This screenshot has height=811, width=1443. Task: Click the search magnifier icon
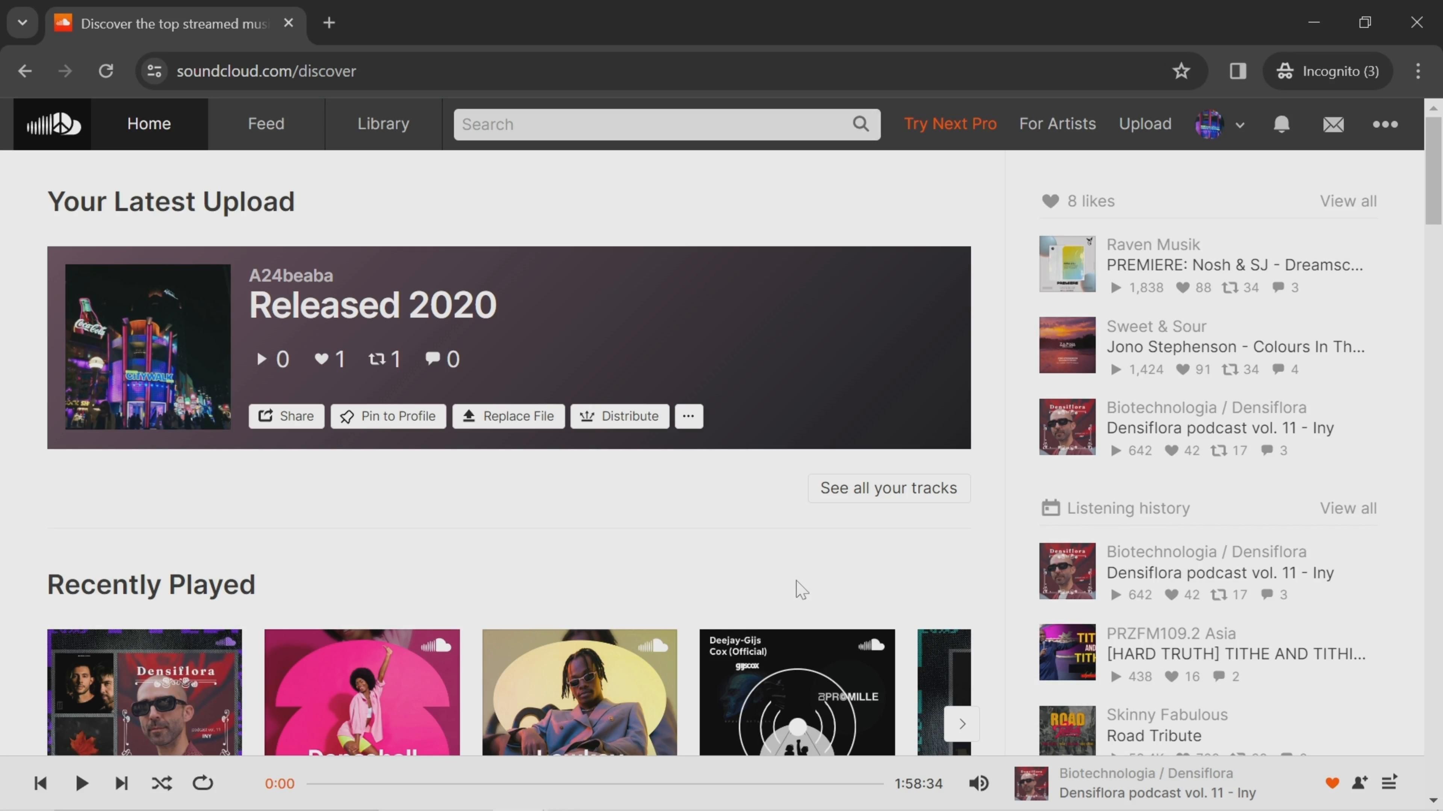(x=861, y=124)
